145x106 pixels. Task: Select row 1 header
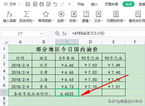(4, 49)
